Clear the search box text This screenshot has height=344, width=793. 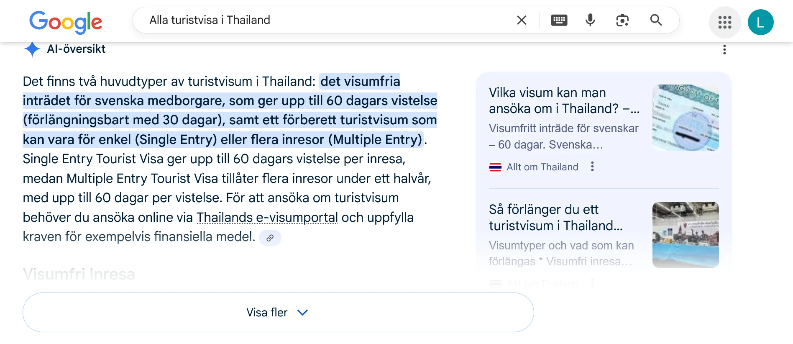(521, 20)
